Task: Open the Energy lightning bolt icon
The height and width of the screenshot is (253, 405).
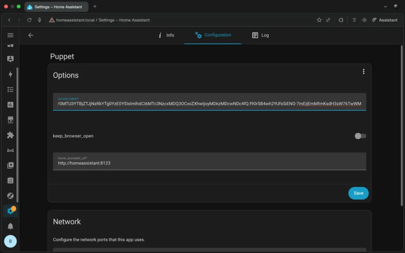Action: [x=10, y=74]
